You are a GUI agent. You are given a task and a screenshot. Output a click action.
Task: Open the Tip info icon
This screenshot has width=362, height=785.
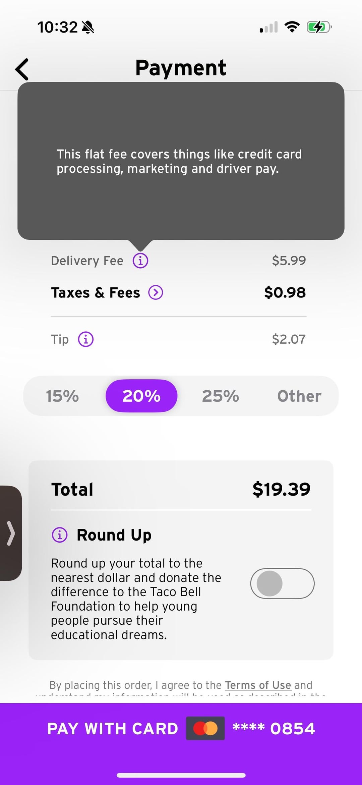86,339
